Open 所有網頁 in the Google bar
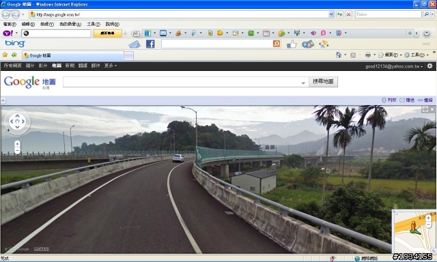Image resolution: width=437 pixels, height=262 pixels. (x=12, y=65)
